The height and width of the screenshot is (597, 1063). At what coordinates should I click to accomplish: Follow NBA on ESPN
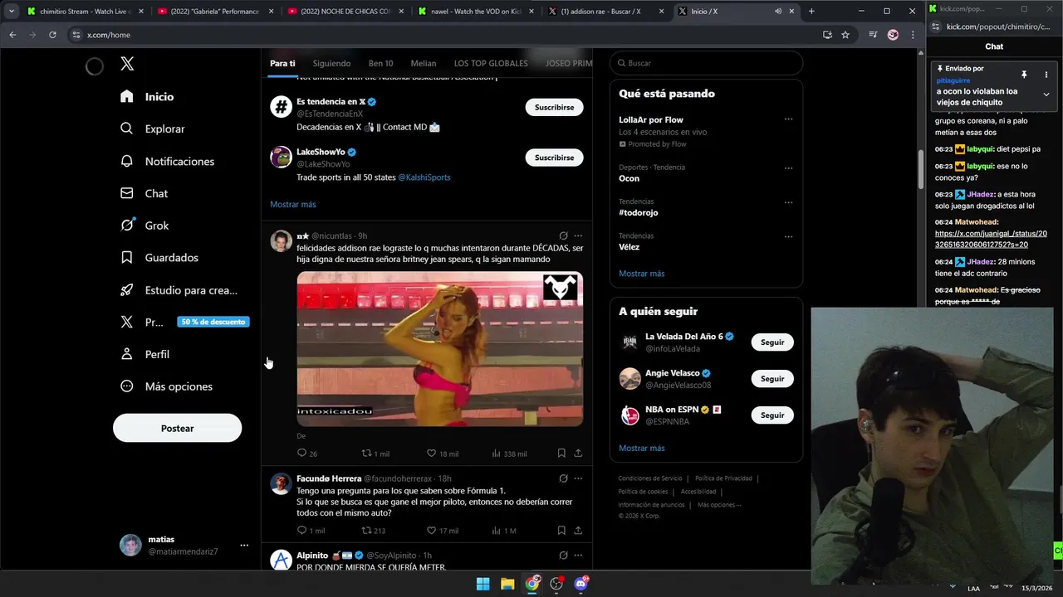coord(772,415)
